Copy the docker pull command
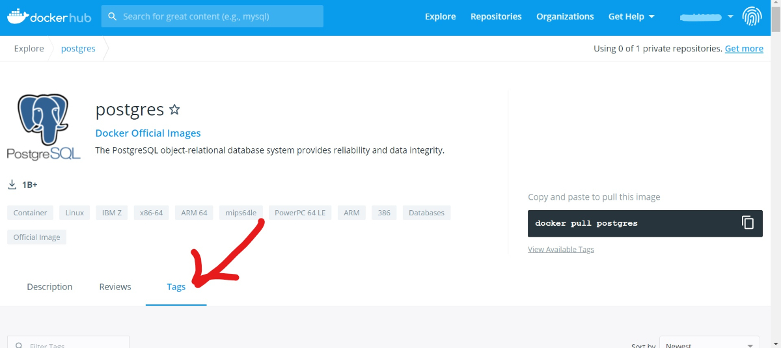This screenshot has height=348, width=781. point(748,222)
